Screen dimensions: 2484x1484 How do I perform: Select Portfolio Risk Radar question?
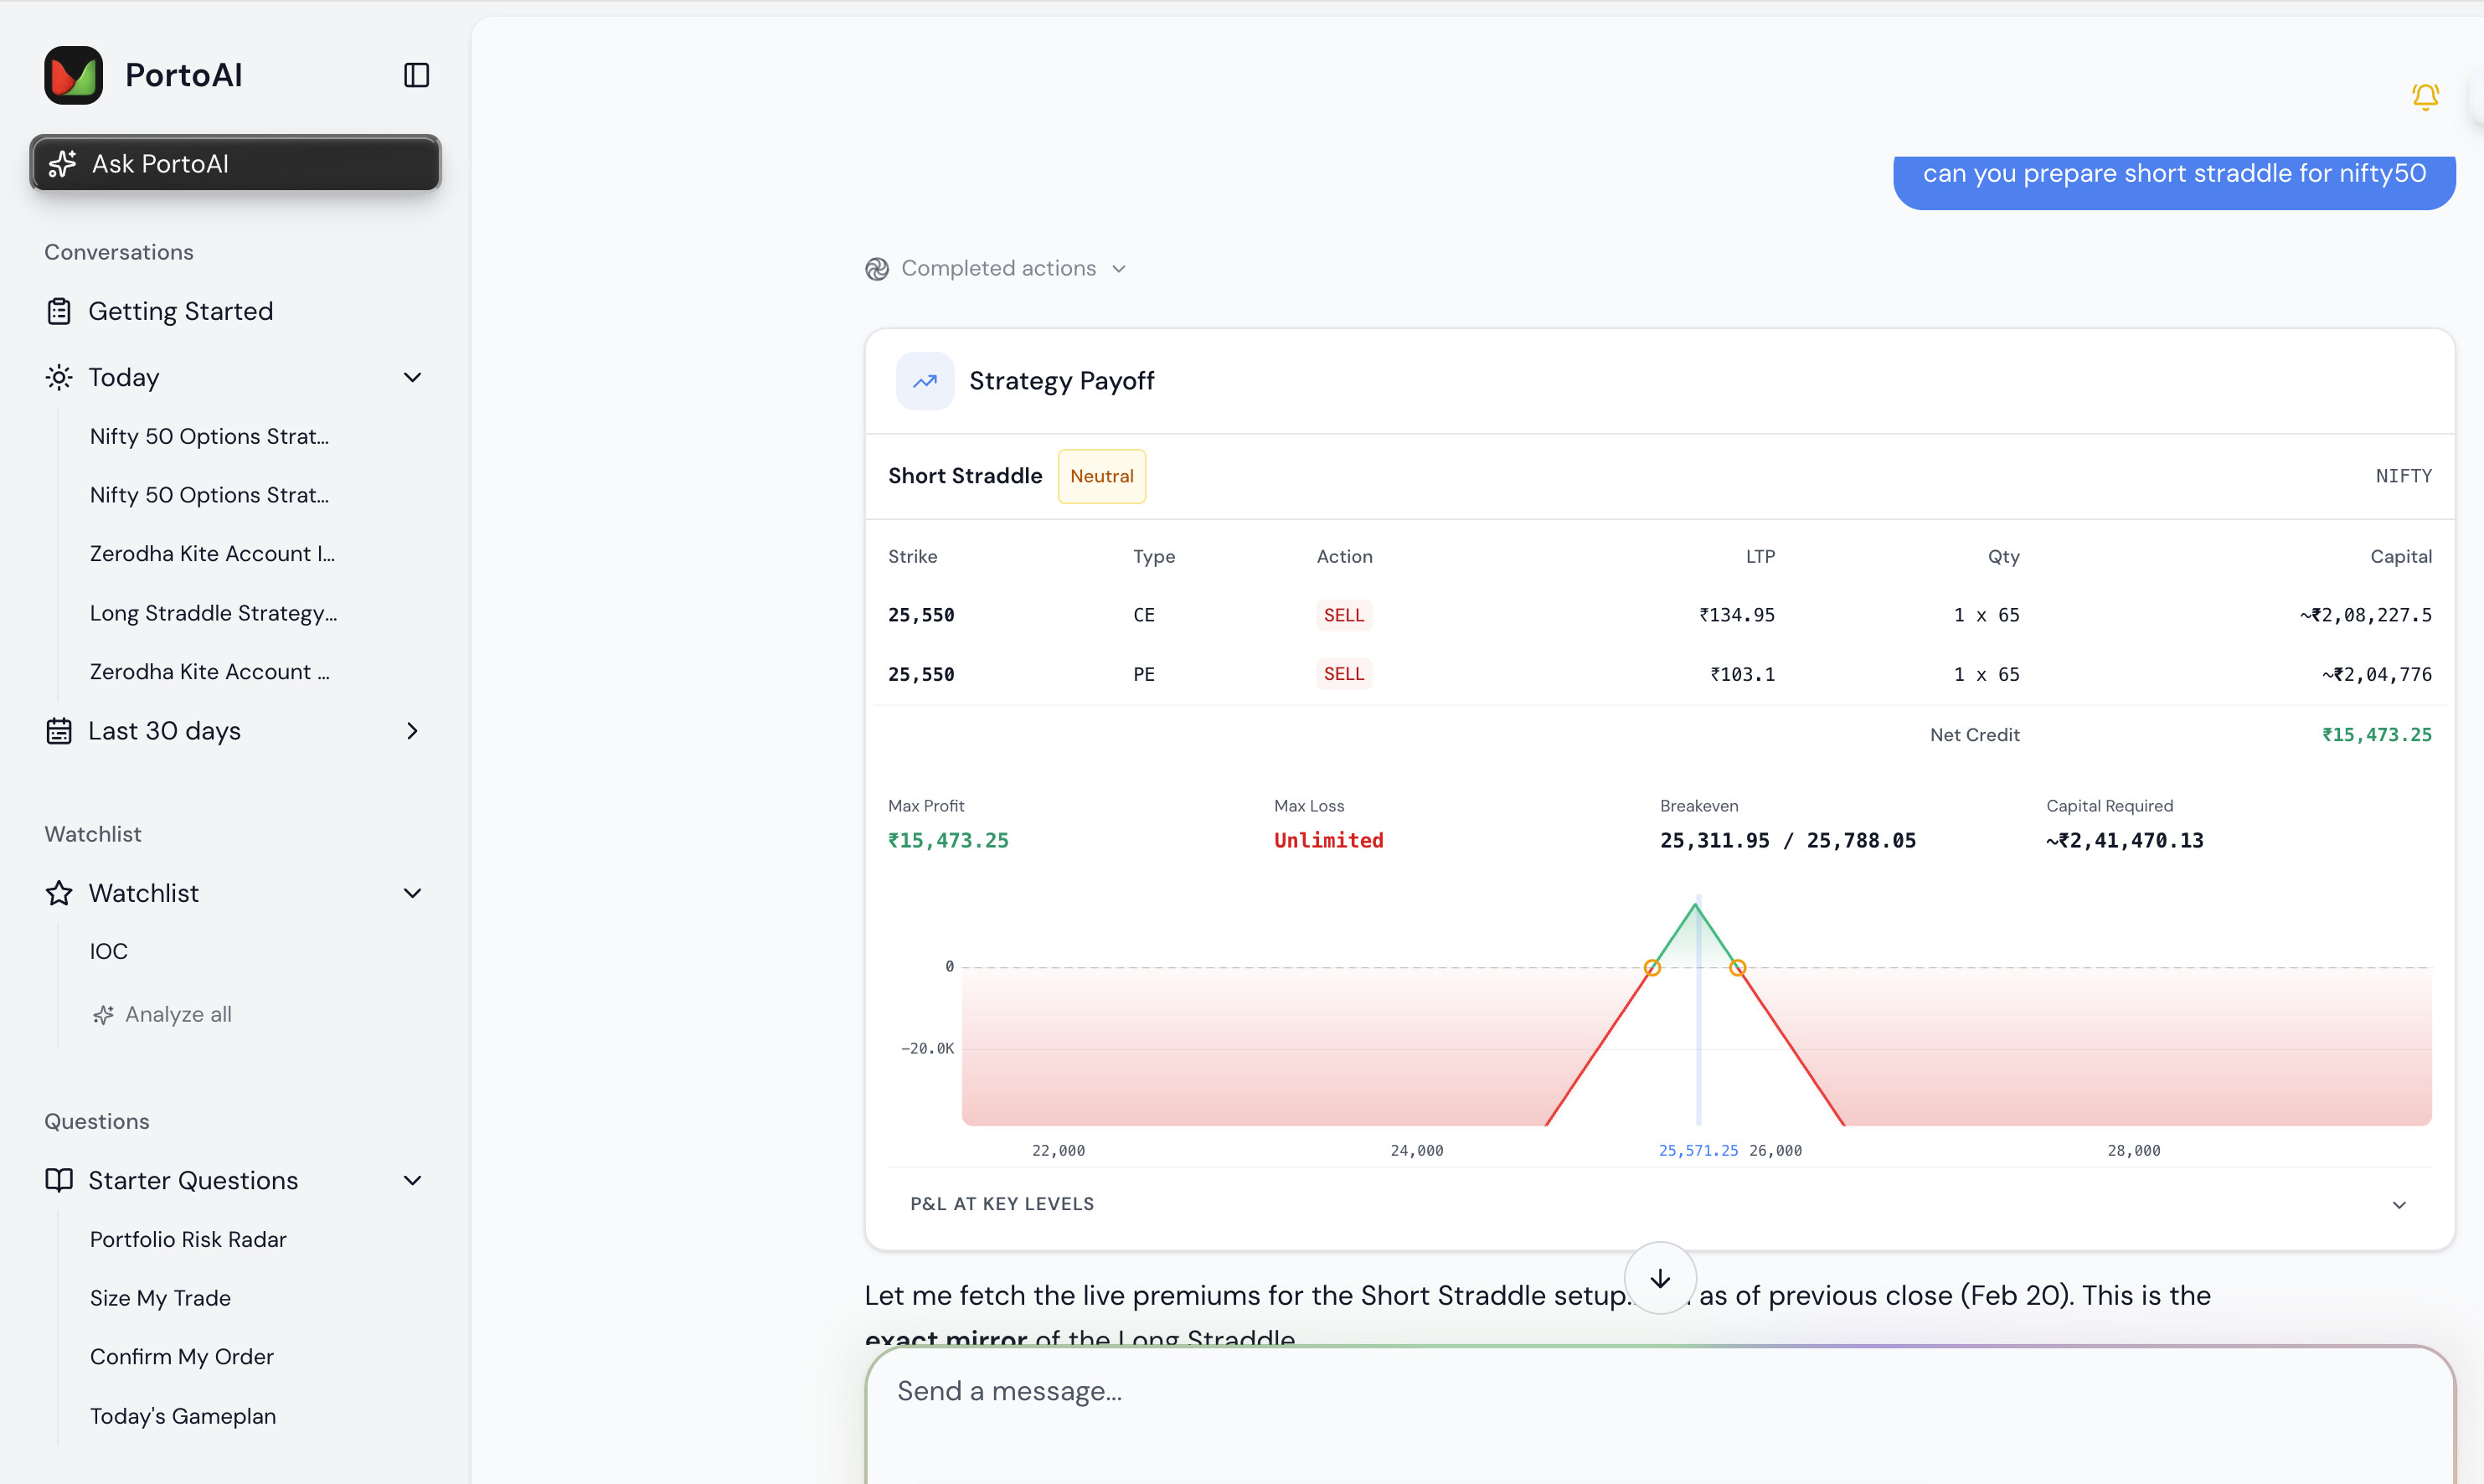(188, 1239)
